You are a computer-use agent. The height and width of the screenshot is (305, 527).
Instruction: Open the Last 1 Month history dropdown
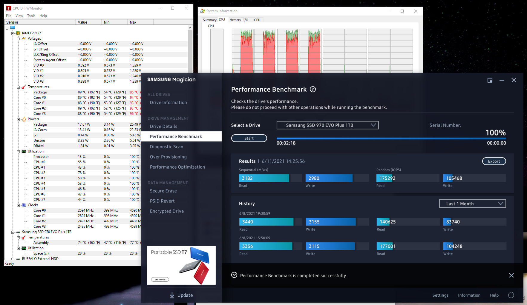[472, 204]
